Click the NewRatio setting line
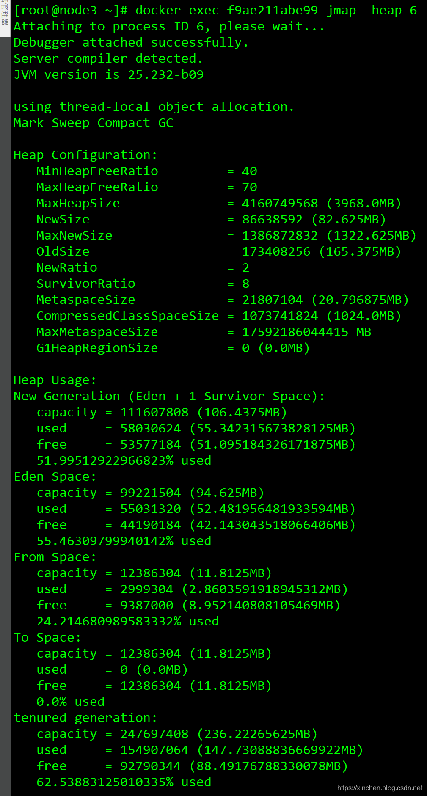427x796 pixels. click(143, 268)
